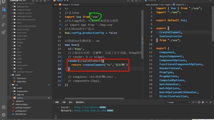Open the Manage gear icon
The image size is (214, 120).
tap(4, 115)
